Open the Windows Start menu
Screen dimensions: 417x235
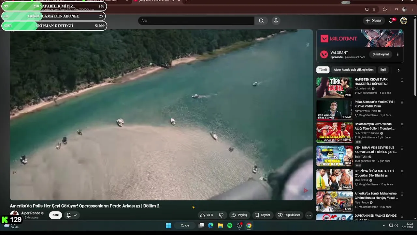168,226
